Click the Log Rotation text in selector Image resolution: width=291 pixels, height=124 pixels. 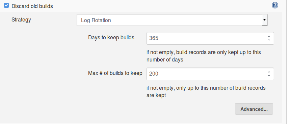(x=96, y=20)
